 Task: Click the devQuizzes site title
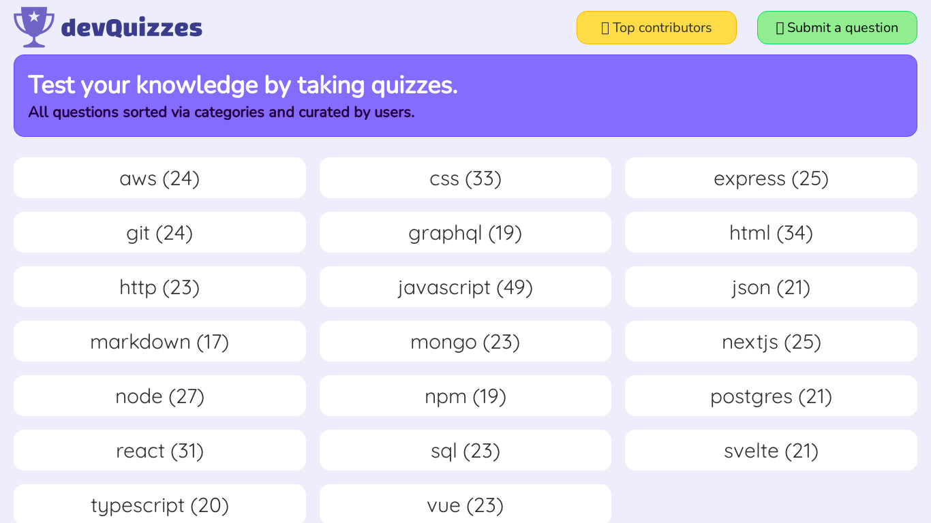[132, 28]
